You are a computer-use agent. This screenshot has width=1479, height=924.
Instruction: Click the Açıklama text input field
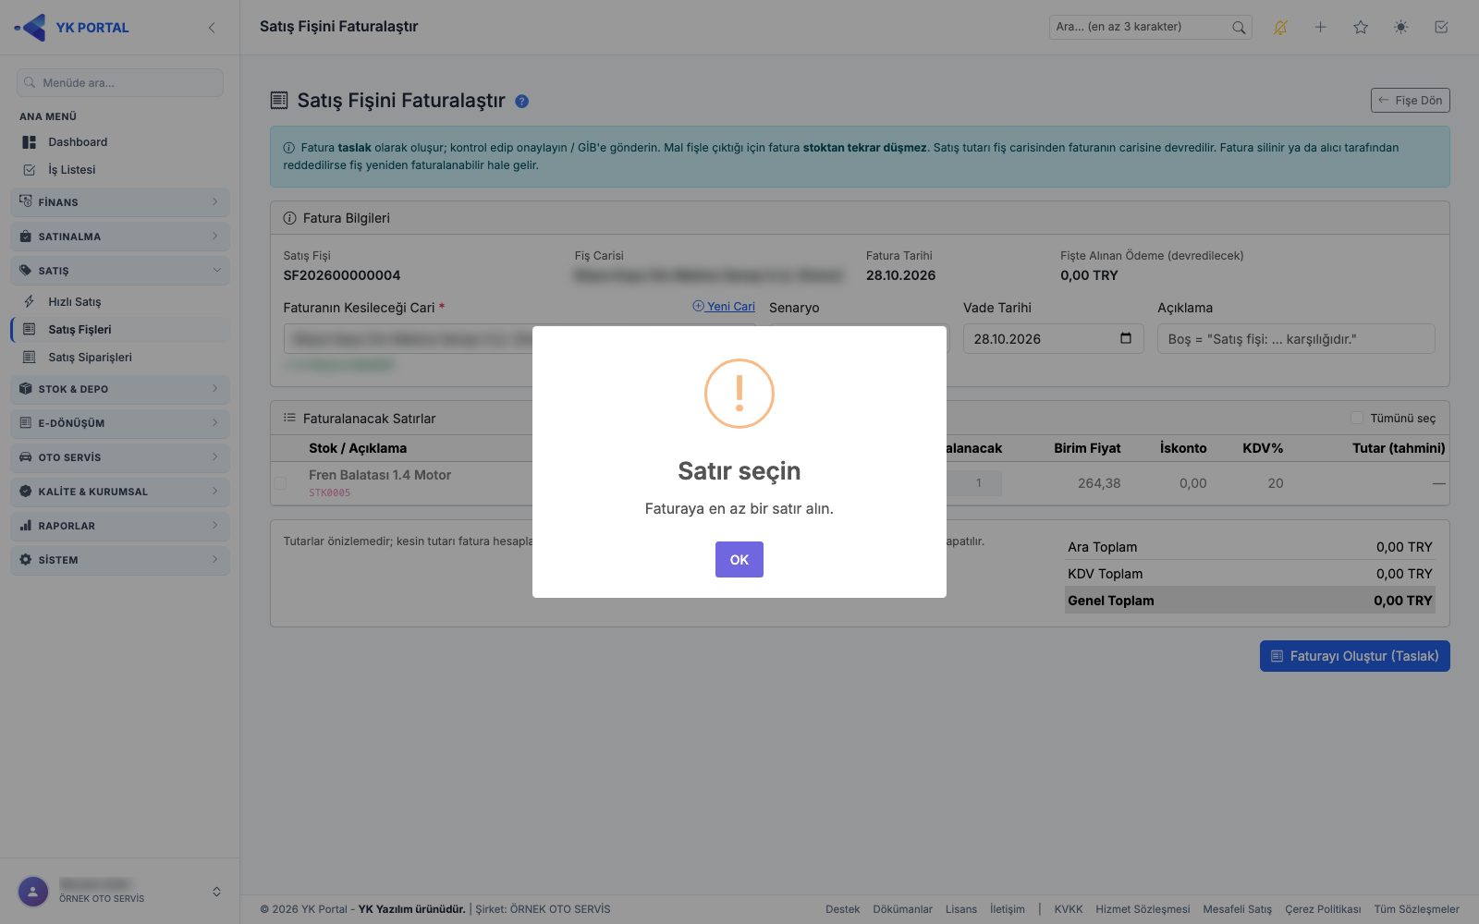click(x=1296, y=338)
